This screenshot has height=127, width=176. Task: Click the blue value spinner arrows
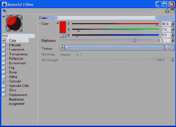tap(173, 35)
